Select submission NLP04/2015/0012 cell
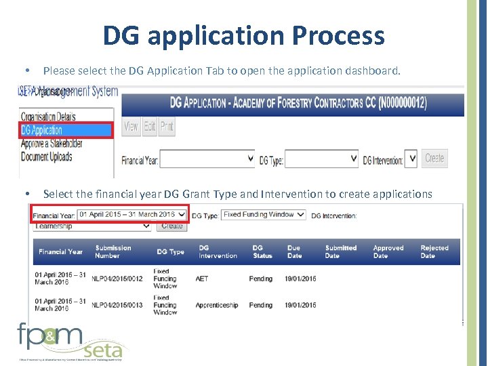 [117, 279]
